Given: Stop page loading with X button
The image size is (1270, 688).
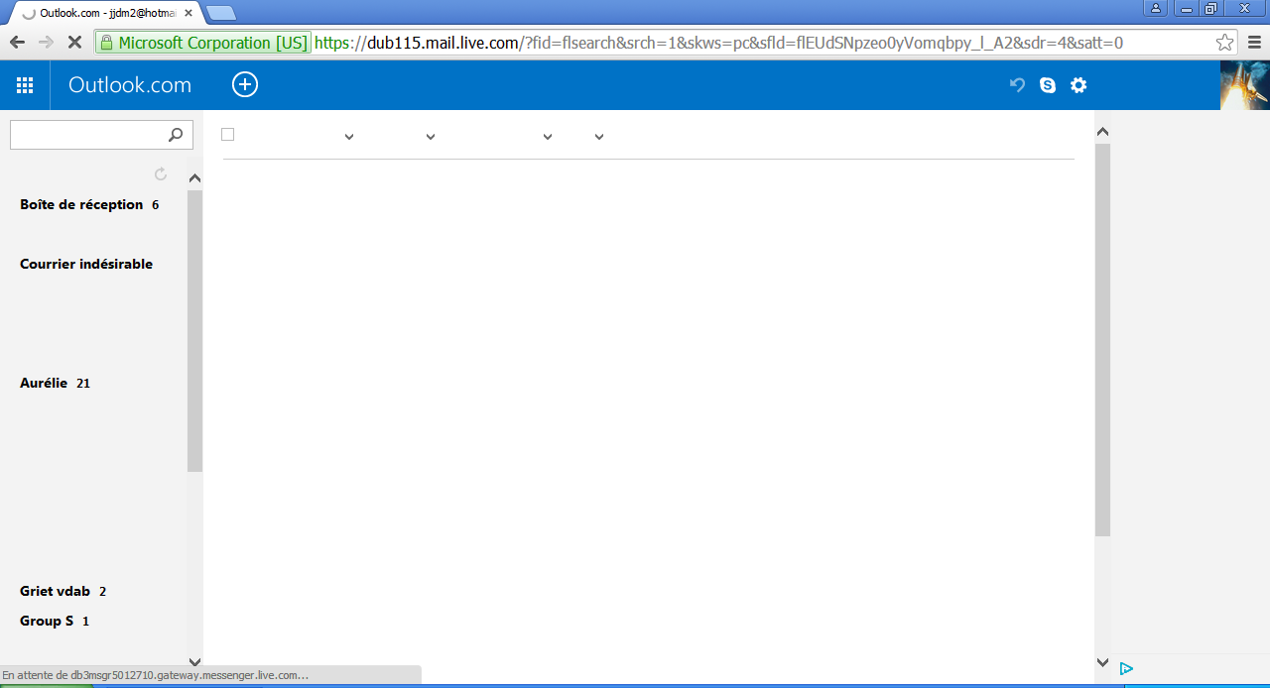Looking at the screenshot, I should click(x=74, y=43).
